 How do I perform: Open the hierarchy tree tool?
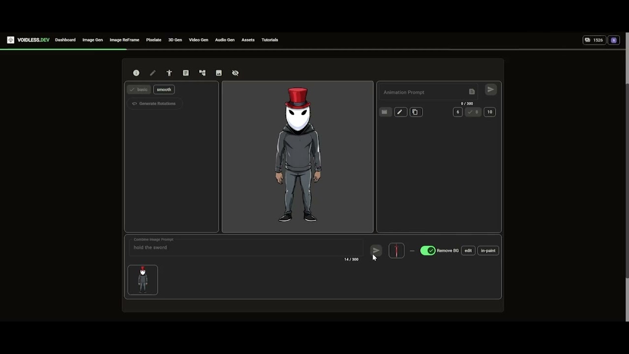(202, 73)
